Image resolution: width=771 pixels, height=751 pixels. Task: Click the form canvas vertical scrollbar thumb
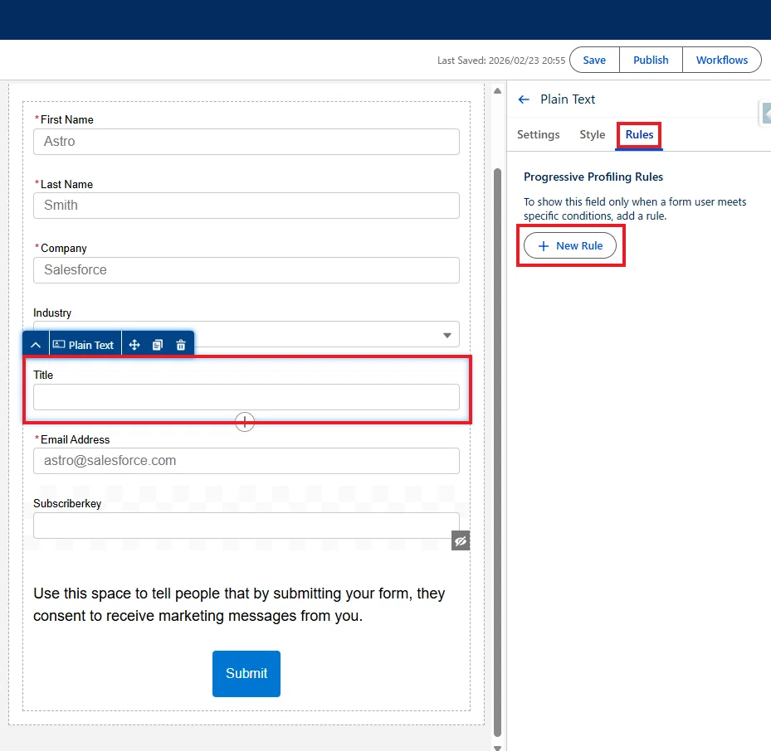(497, 452)
